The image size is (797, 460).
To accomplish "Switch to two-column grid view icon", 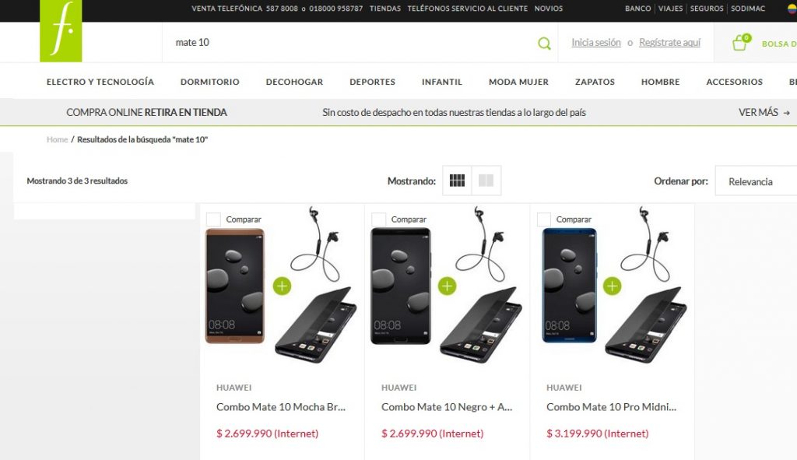I will tap(486, 181).
